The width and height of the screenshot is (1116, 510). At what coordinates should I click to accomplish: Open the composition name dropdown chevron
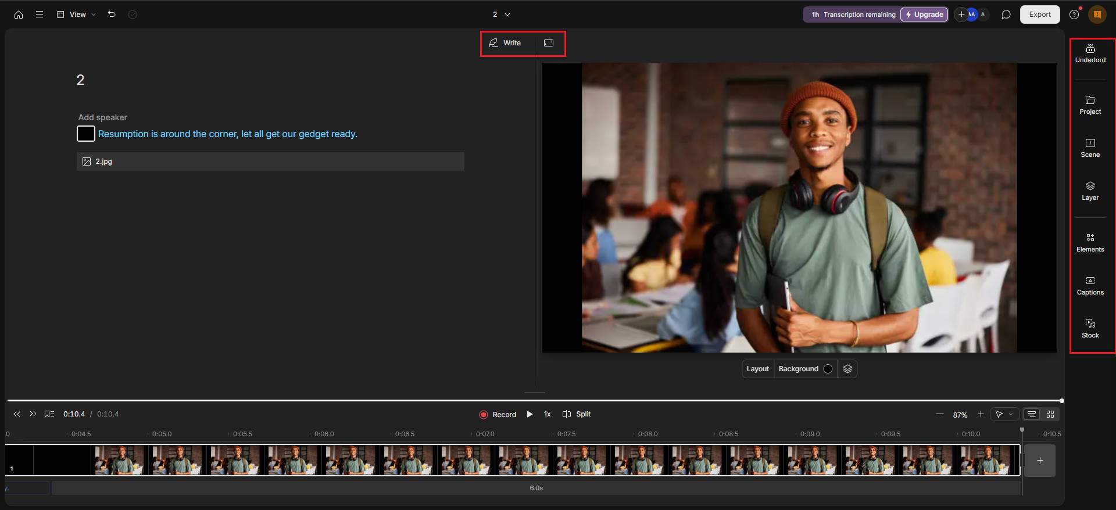pyautogui.click(x=507, y=15)
